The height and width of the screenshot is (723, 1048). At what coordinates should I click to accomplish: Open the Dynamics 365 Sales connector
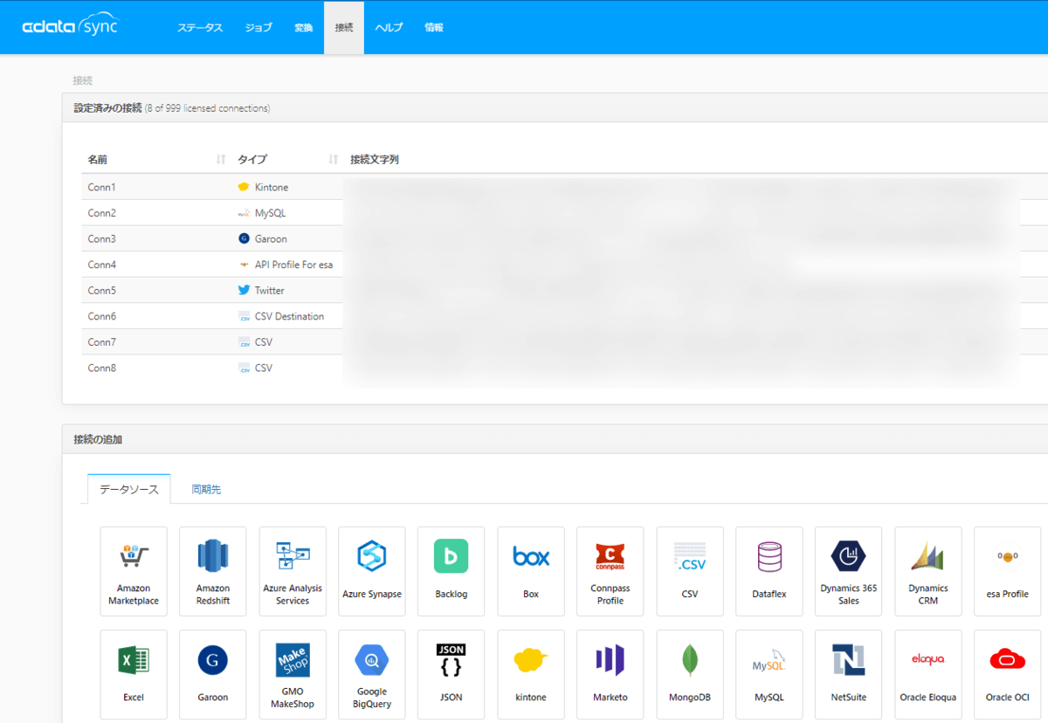[849, 571]
